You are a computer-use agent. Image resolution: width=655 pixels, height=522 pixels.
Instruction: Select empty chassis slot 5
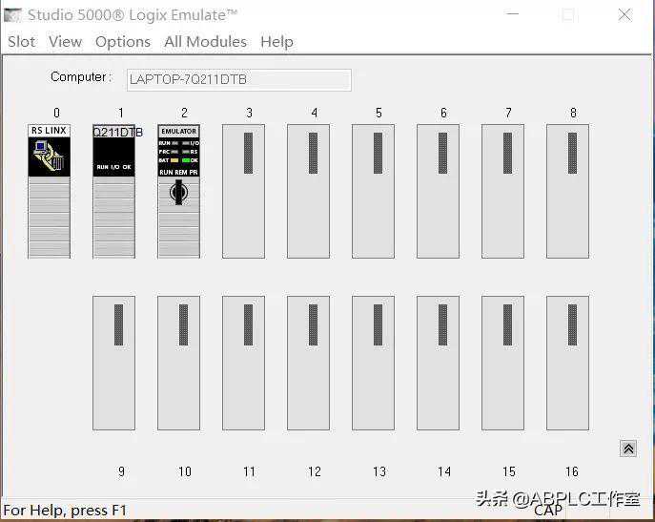(x=373, y=191)
